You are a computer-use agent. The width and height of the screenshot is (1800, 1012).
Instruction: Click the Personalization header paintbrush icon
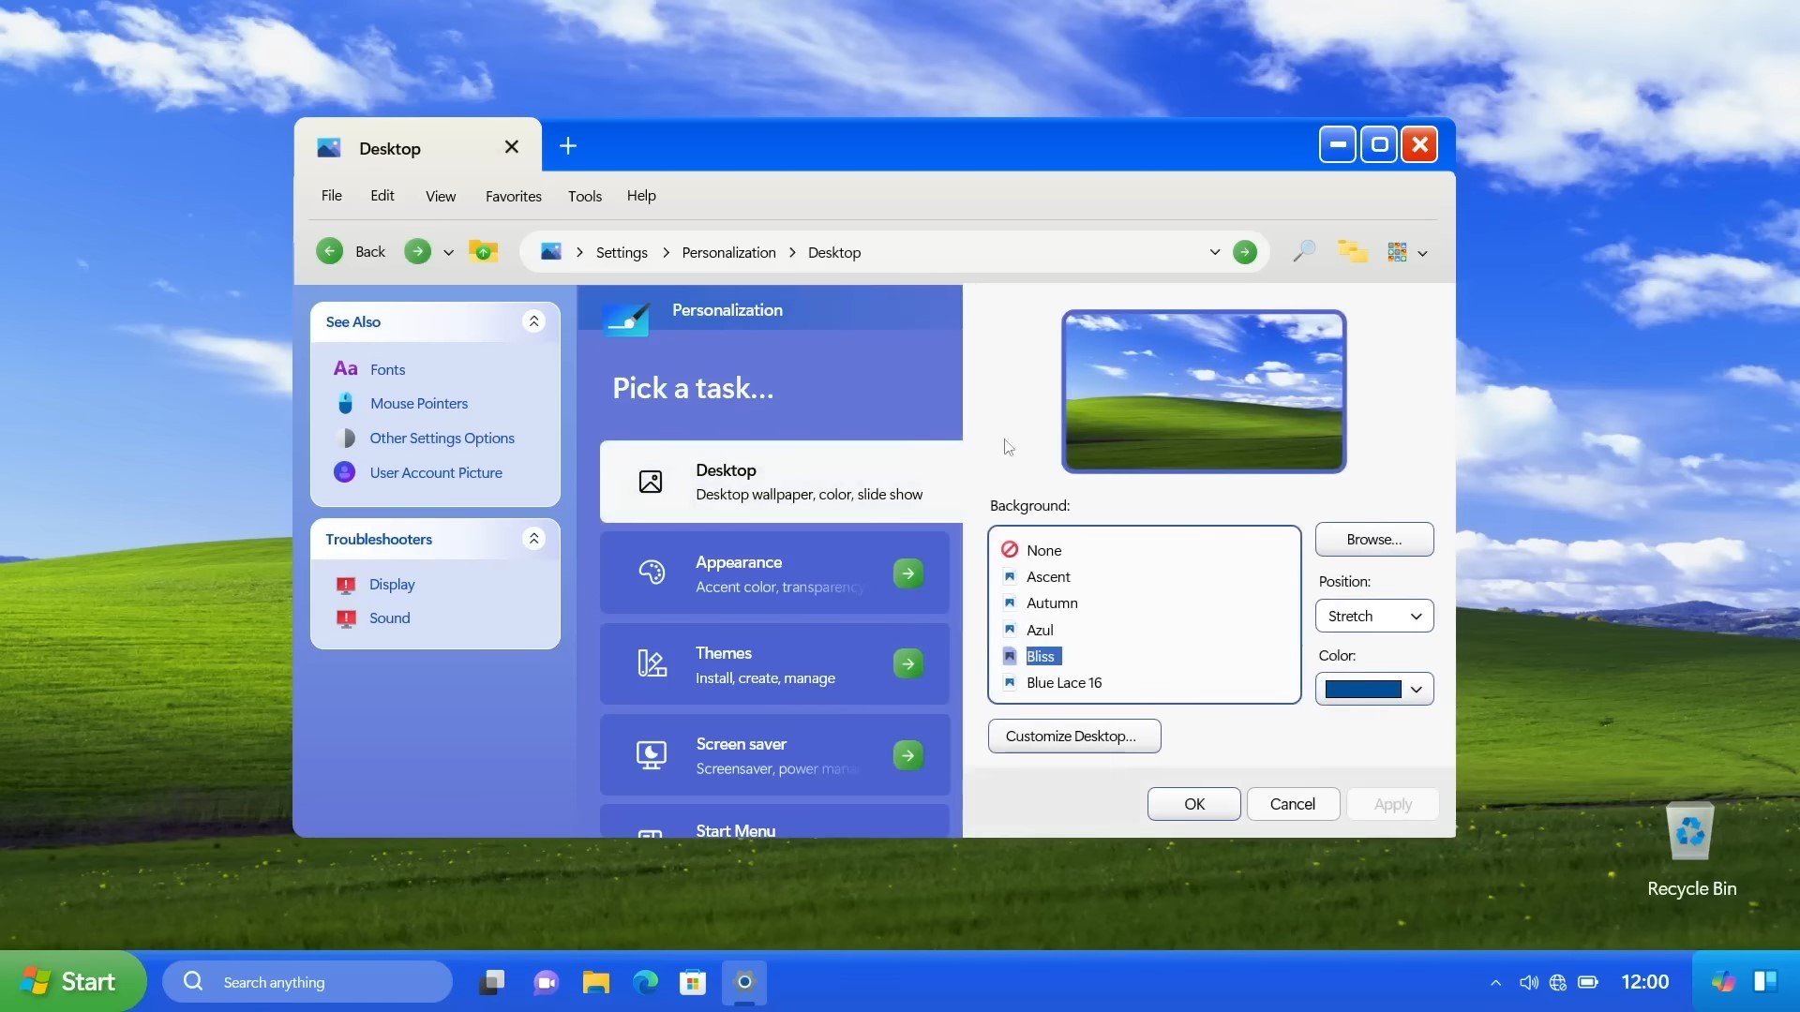coord(626,319)
